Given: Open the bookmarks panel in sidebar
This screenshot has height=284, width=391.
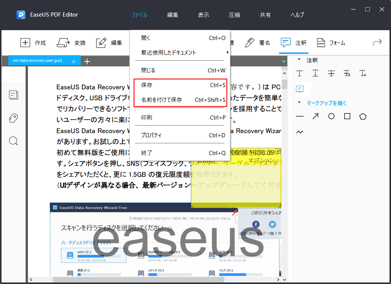Looking at the screenshot, I should coord(14,118).
